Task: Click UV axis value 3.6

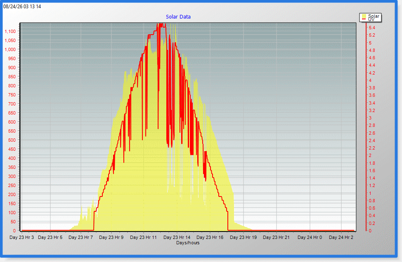Action: point(372,96)
